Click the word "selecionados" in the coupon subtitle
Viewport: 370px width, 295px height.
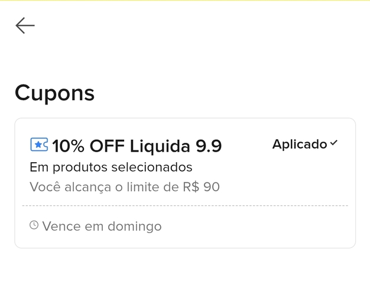tap(154, 167)
